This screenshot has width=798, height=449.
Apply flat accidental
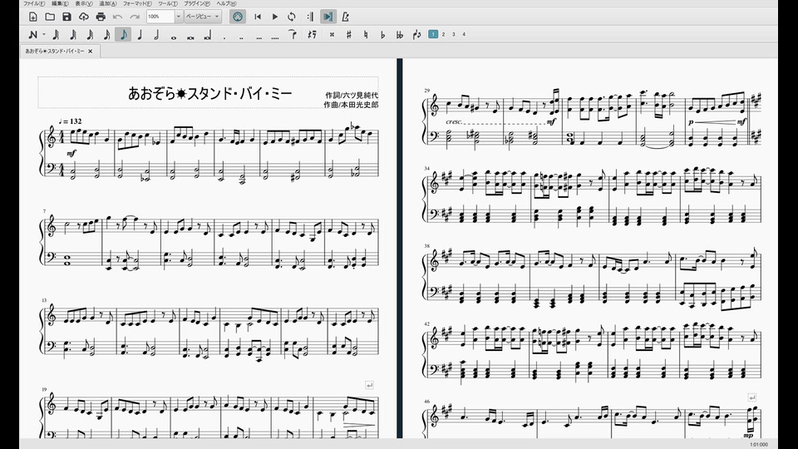tap(382, 35)
